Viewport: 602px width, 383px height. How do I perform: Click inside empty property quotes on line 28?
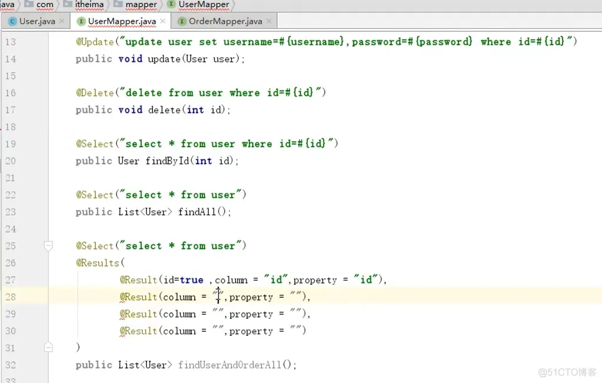[x=295, y=295]
